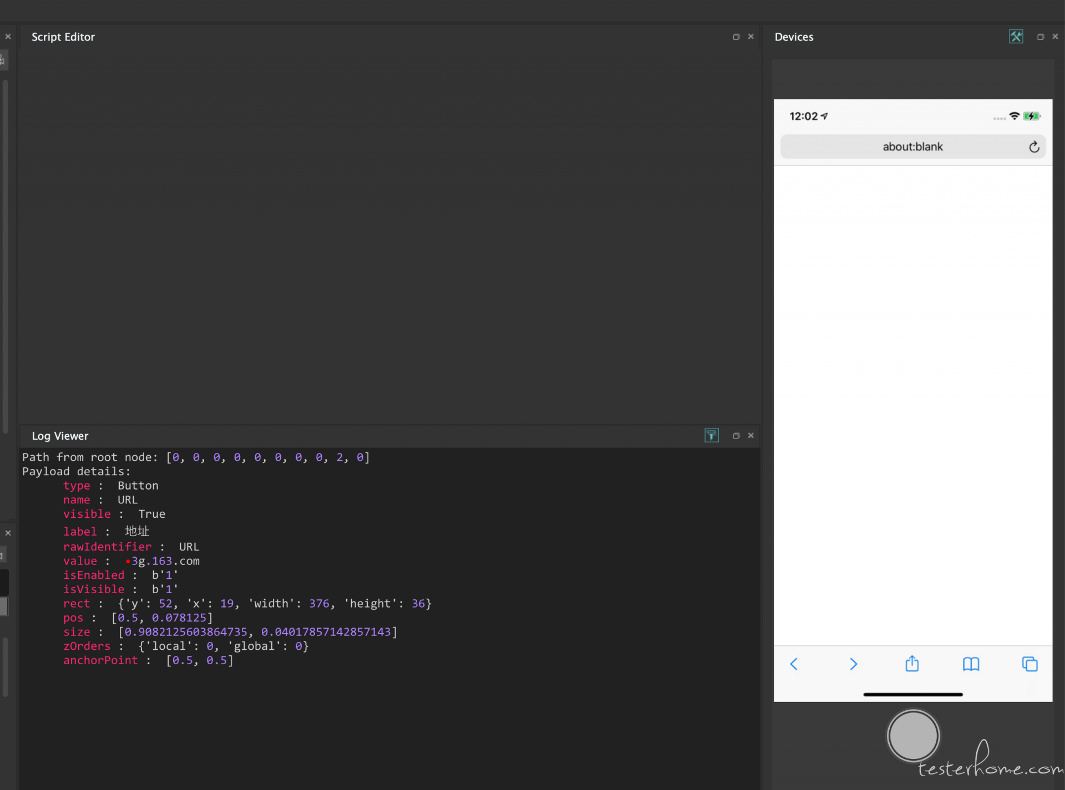The height and width of the screenshot is (790, 1065).
Task: Click the Devices panel title
Action: coord(794,37)
